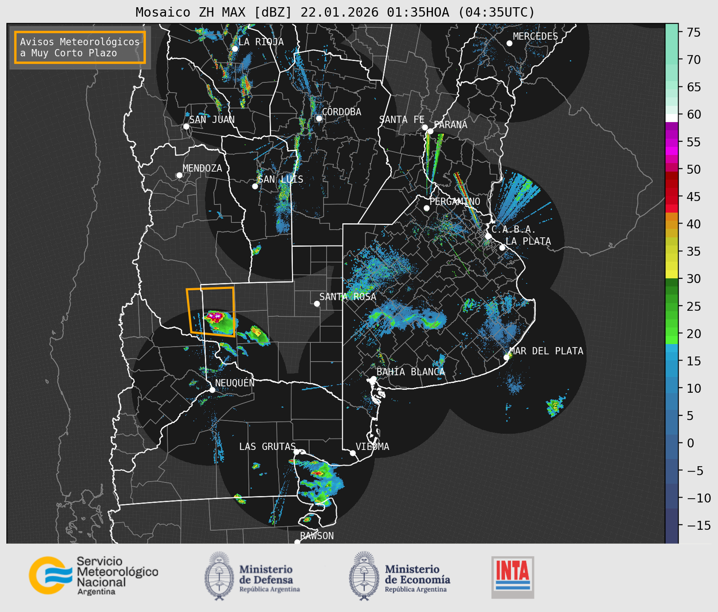Click the SANTA FE city marker dot

coord(425,127)
